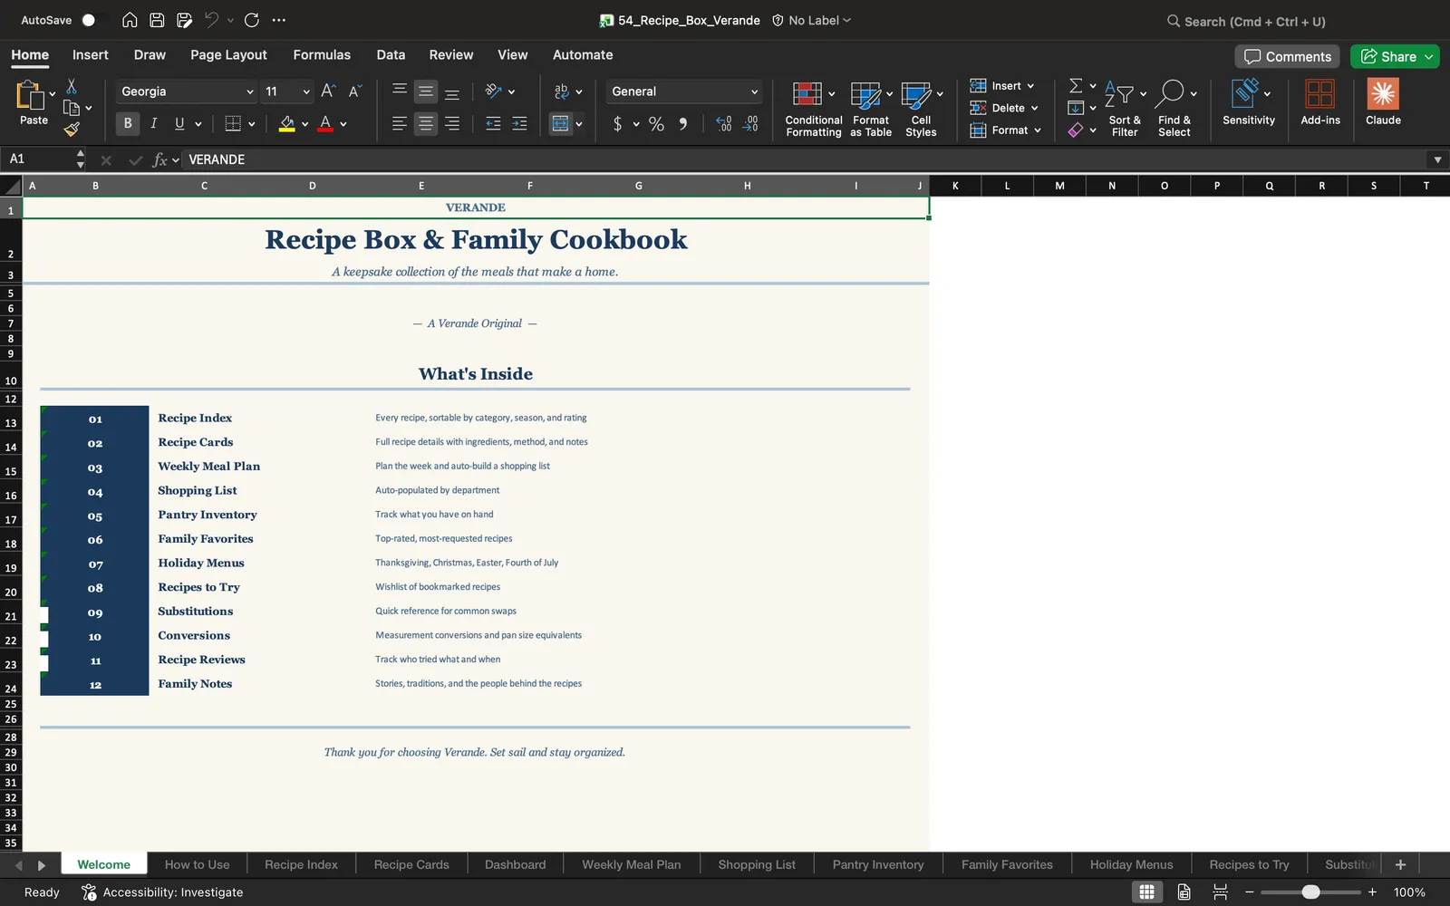Click the zoom out minus button

[x=1250, y=892]
